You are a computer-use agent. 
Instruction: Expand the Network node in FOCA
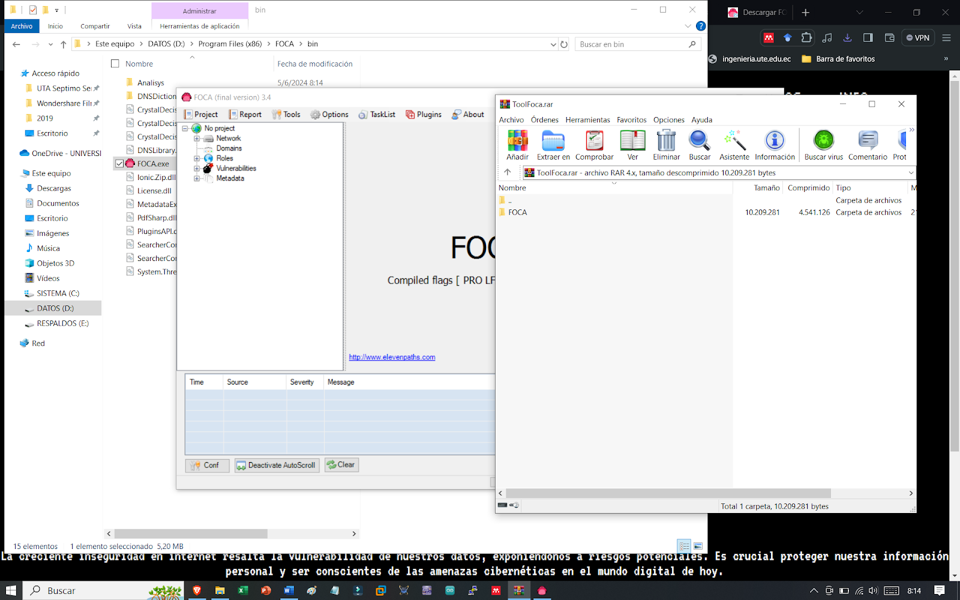pyautogui.click(x=197, y=139)
